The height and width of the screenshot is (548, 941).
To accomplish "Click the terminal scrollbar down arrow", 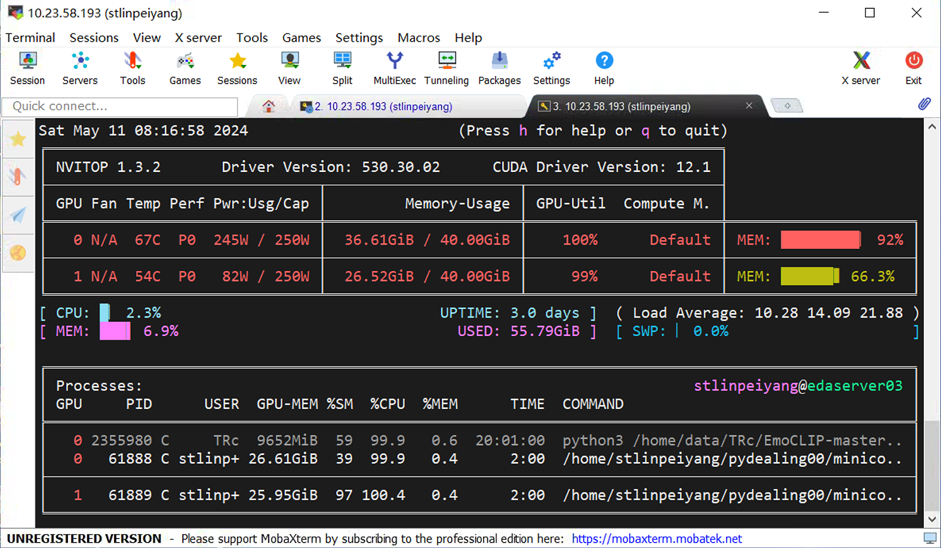I will (x=932, y=519).
